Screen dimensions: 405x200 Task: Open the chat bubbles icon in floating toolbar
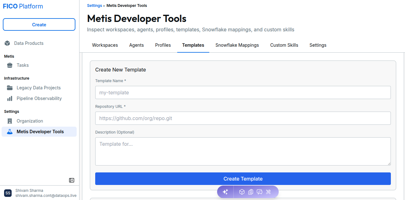pos(260,192)
